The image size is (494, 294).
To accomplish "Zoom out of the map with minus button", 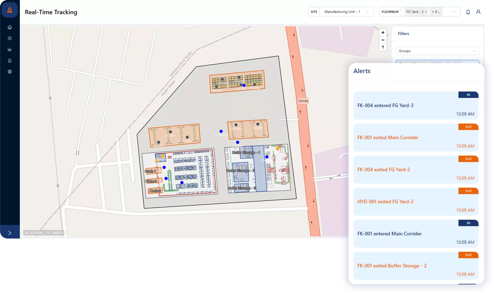I will (x=383, y=40).
